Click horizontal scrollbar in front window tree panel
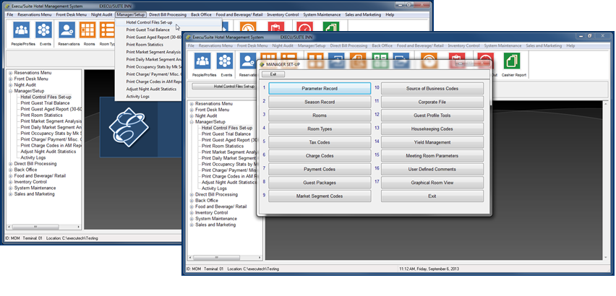 coord(225,258)
